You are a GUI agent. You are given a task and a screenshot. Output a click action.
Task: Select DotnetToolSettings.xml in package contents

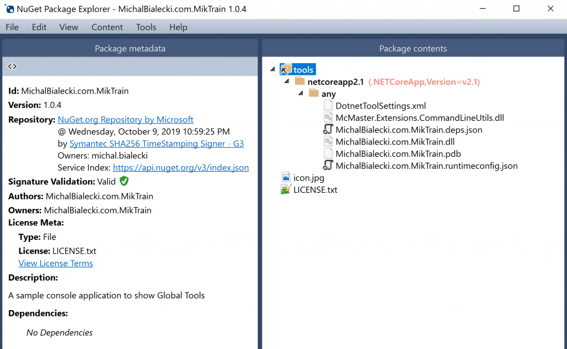click(x=380, y=106)
